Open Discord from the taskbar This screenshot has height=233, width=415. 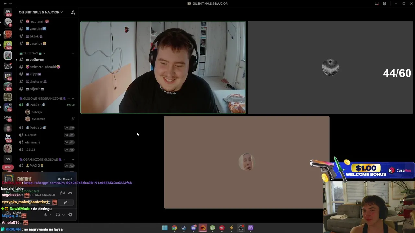[194, 228]
